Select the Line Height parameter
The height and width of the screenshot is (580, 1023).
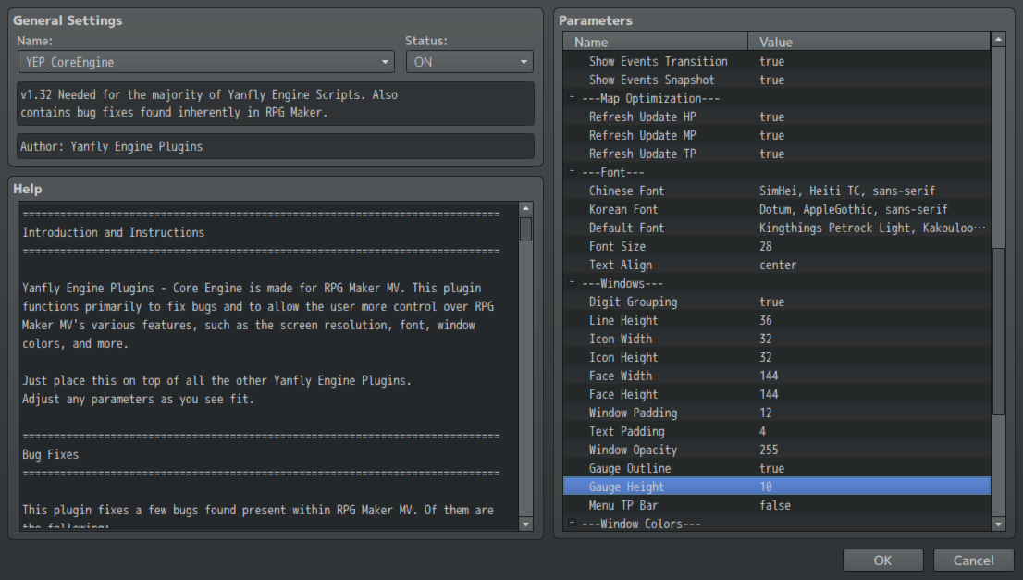(776, 320)
